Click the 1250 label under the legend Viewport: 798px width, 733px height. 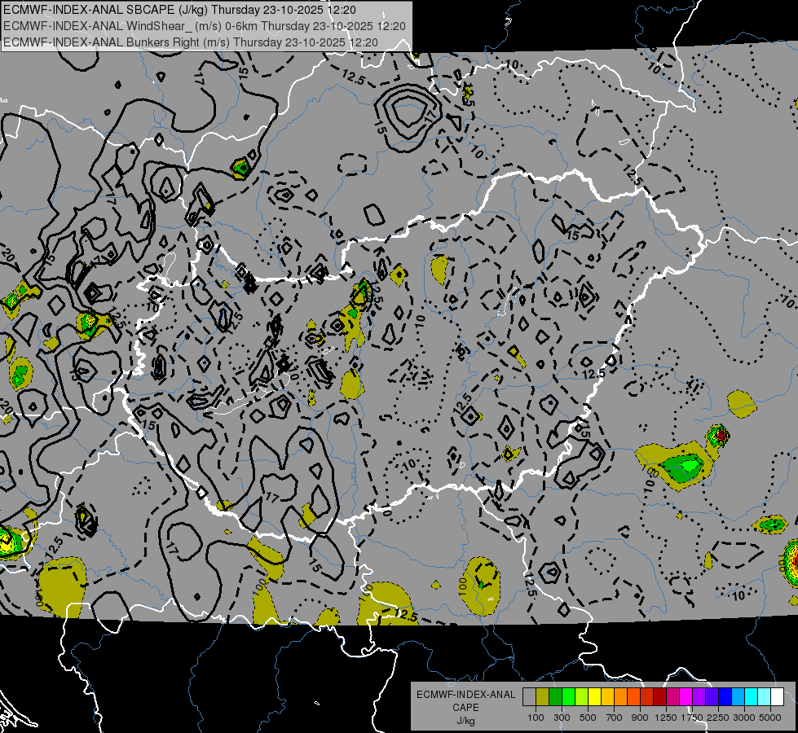click(x=666, y=718)
